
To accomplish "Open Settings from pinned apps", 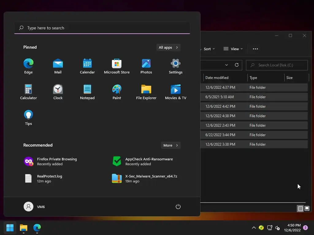I will pos(176,66).
